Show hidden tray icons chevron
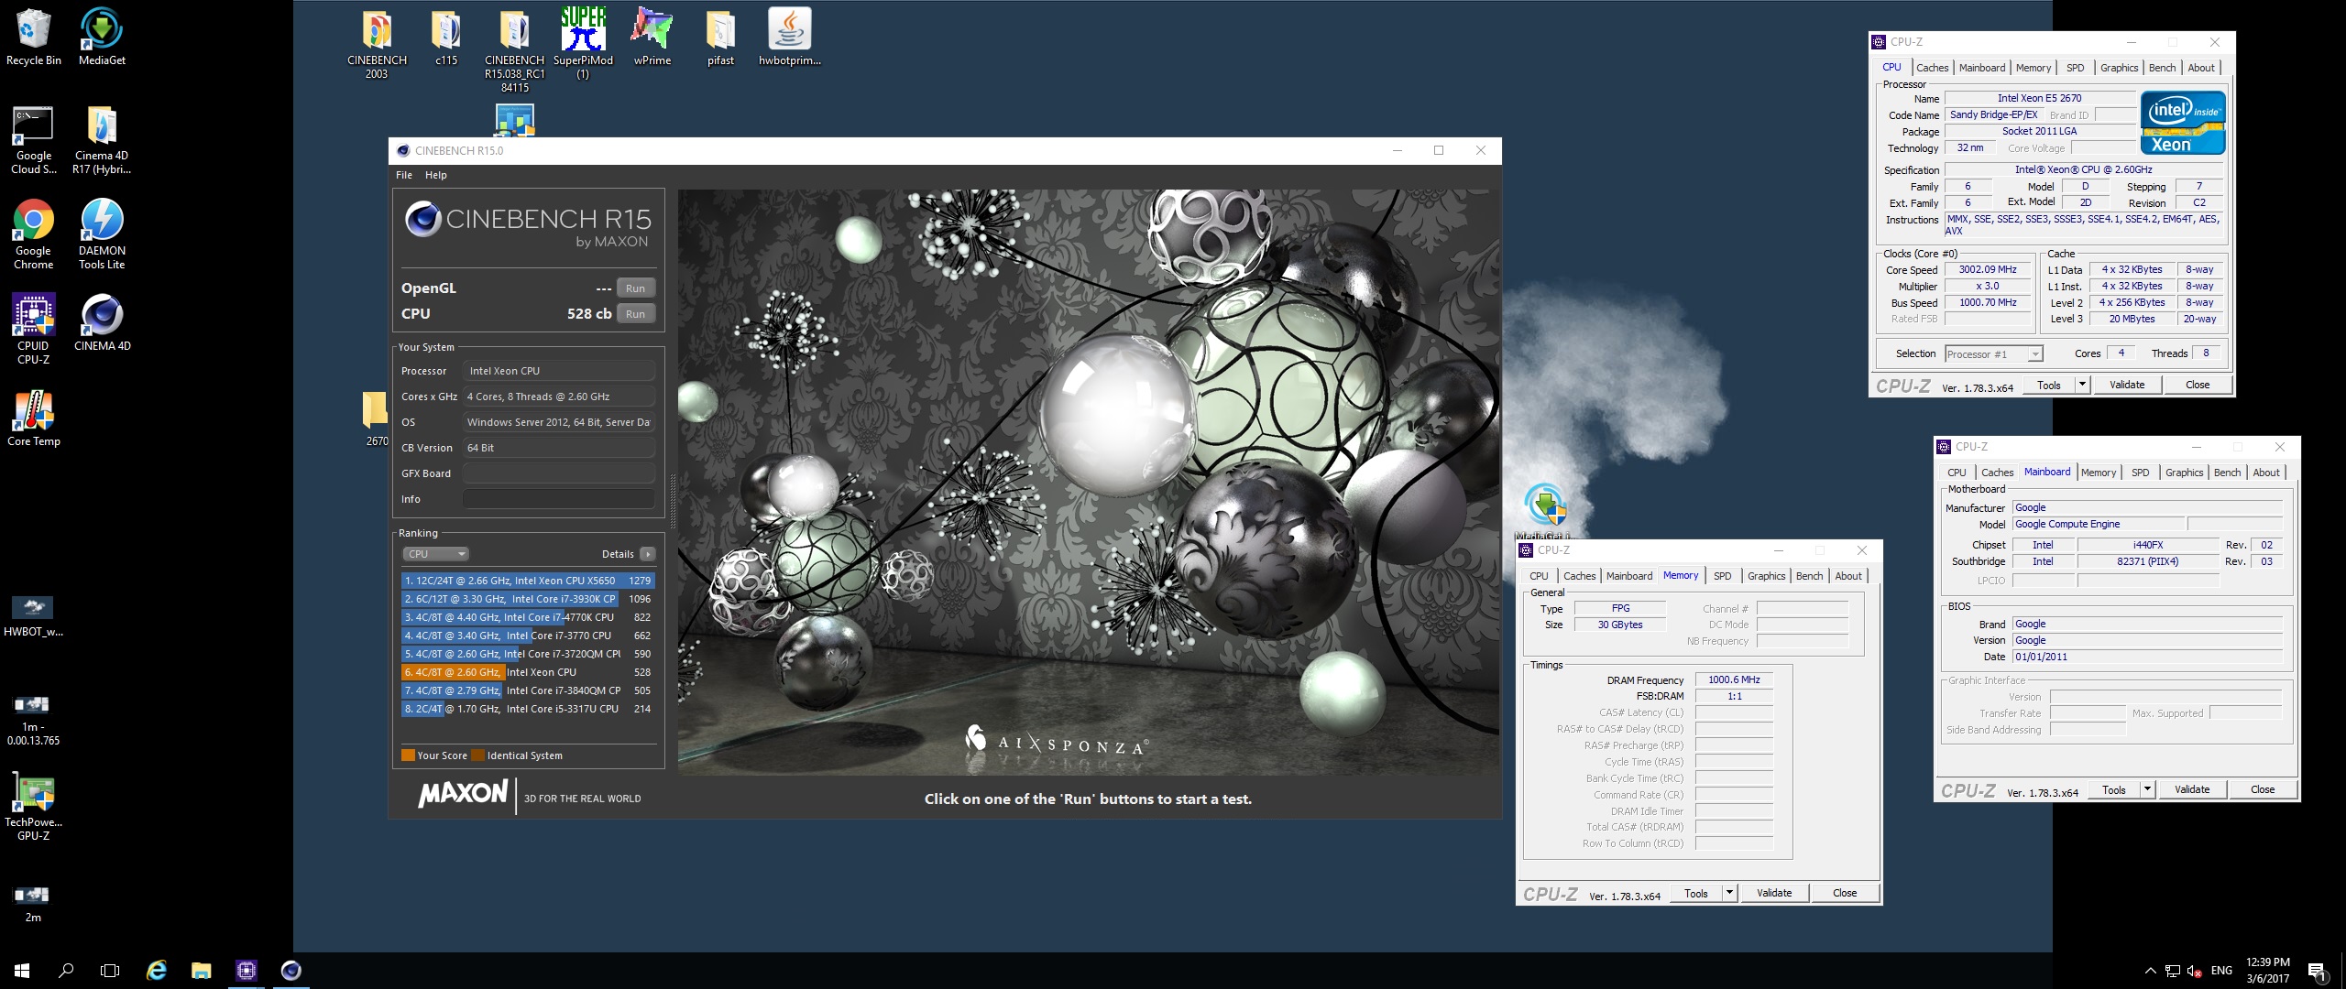 pos(2151,971)
